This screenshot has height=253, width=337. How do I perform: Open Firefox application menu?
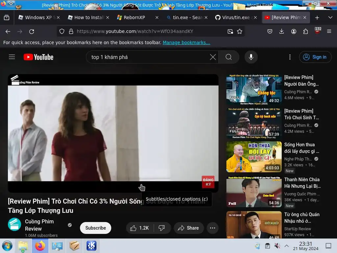(329, 31)
